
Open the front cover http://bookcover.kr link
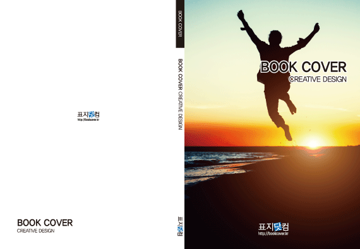pos(273,233)
